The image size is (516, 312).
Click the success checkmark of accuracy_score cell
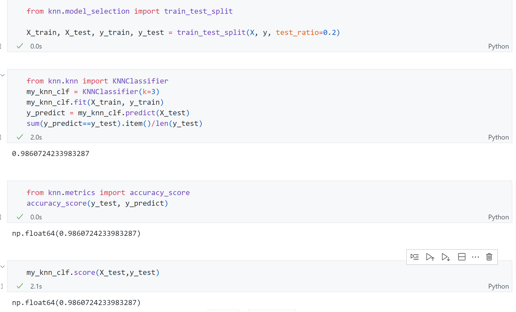coord(20,217)
